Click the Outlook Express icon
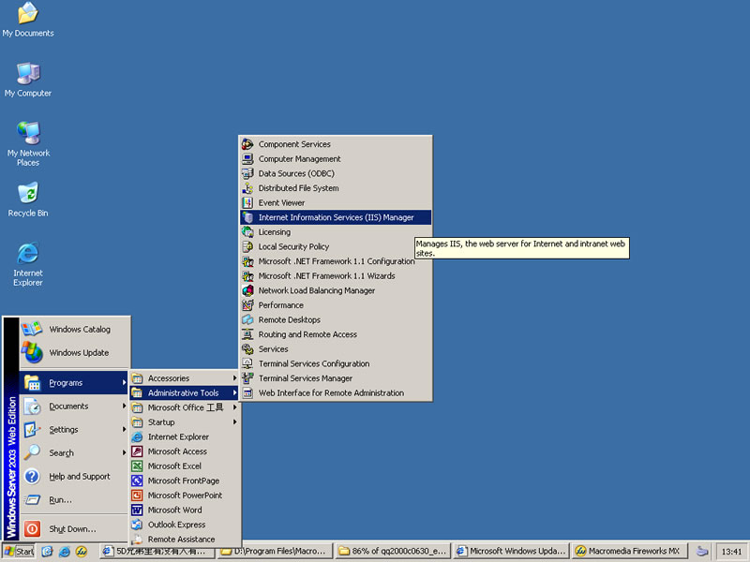 (x=137, y=525)
